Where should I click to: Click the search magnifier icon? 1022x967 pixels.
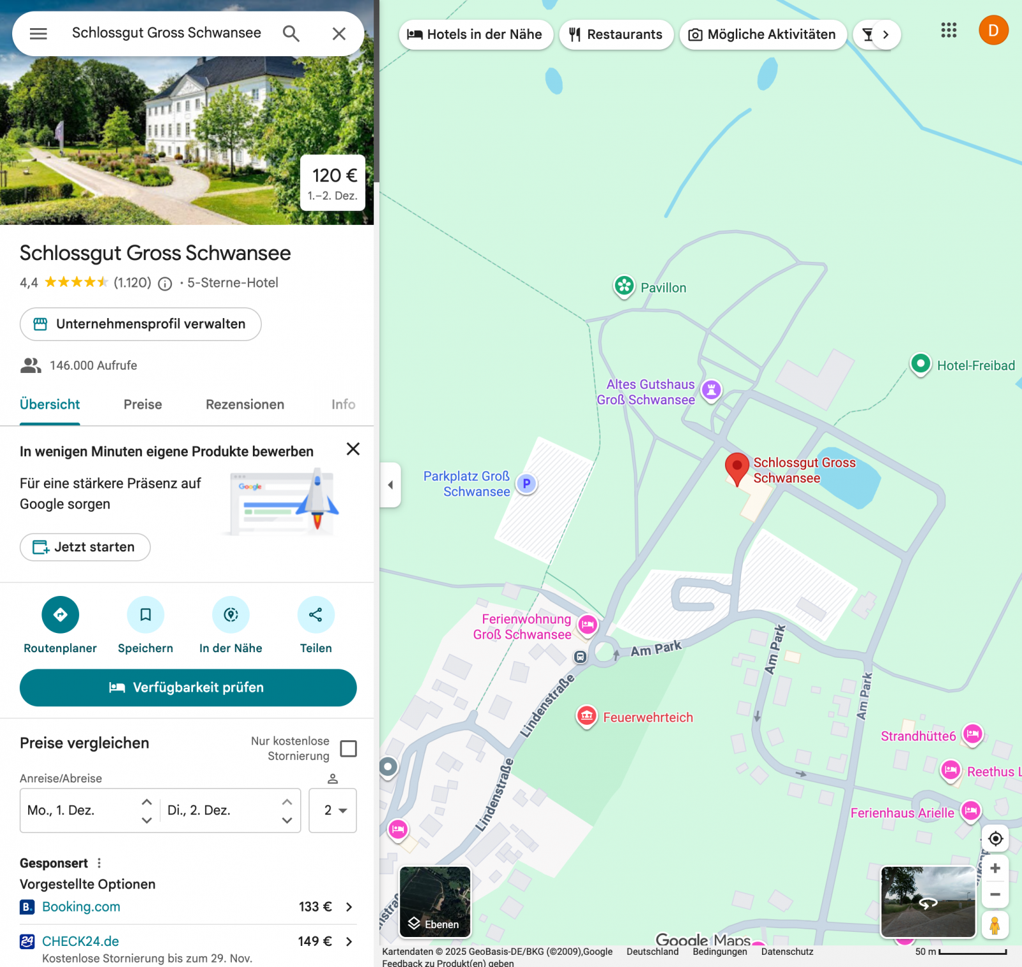tap(291, 34)
